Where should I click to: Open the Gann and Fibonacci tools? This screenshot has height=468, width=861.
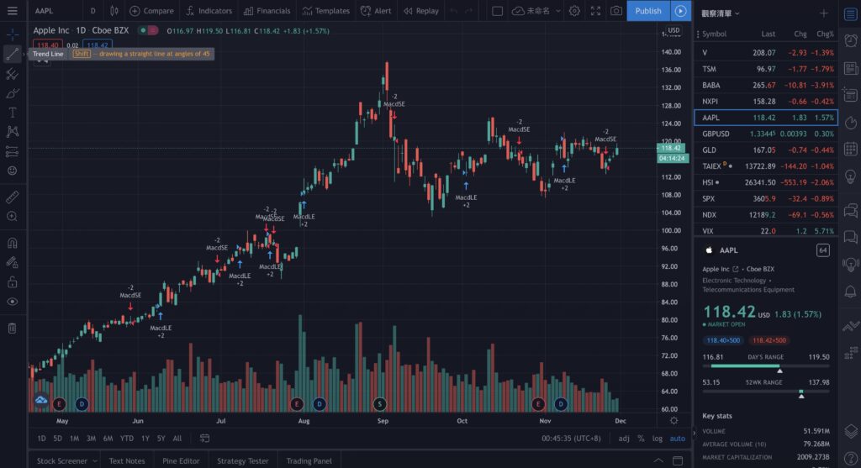(12, 74)
